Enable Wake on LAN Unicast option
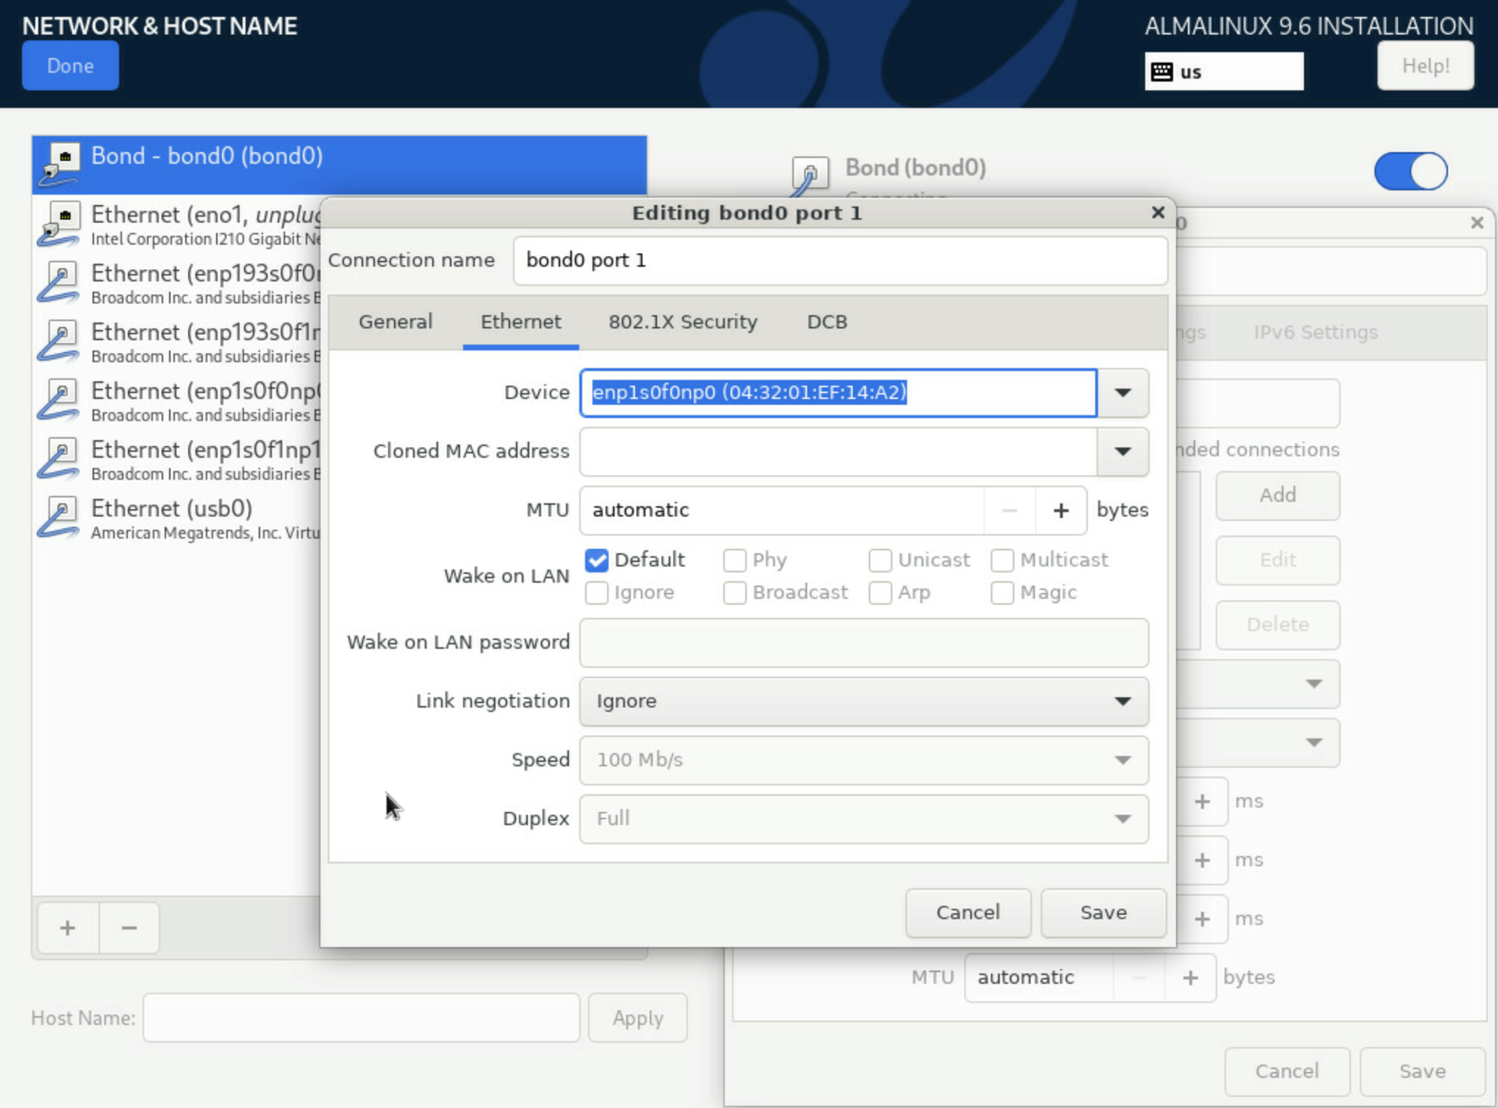 pyautogui.click(x=880, y=561)
